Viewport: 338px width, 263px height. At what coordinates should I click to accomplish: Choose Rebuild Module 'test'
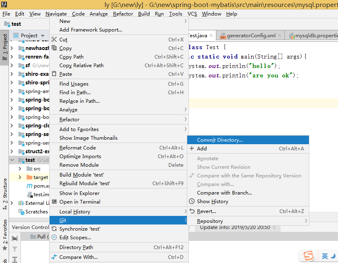119,183
